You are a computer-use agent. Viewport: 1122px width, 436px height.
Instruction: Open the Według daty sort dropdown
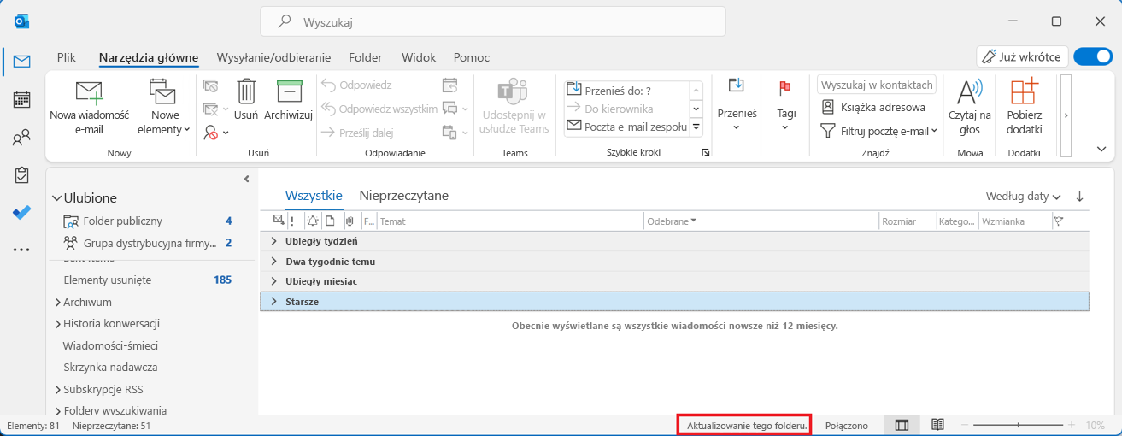1024,196
